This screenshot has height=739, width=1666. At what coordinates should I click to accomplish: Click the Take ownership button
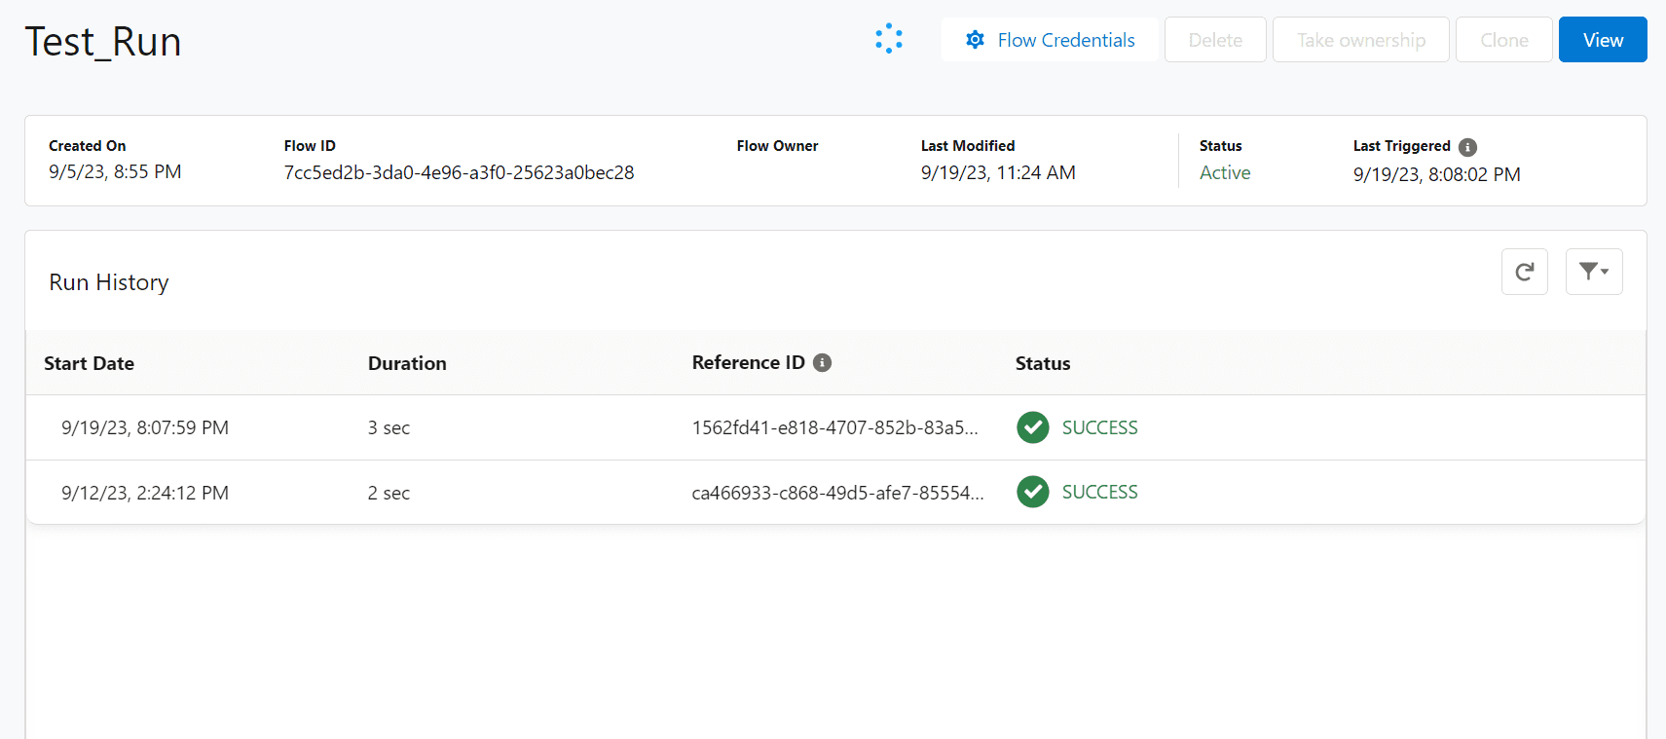pos(1361,40)
